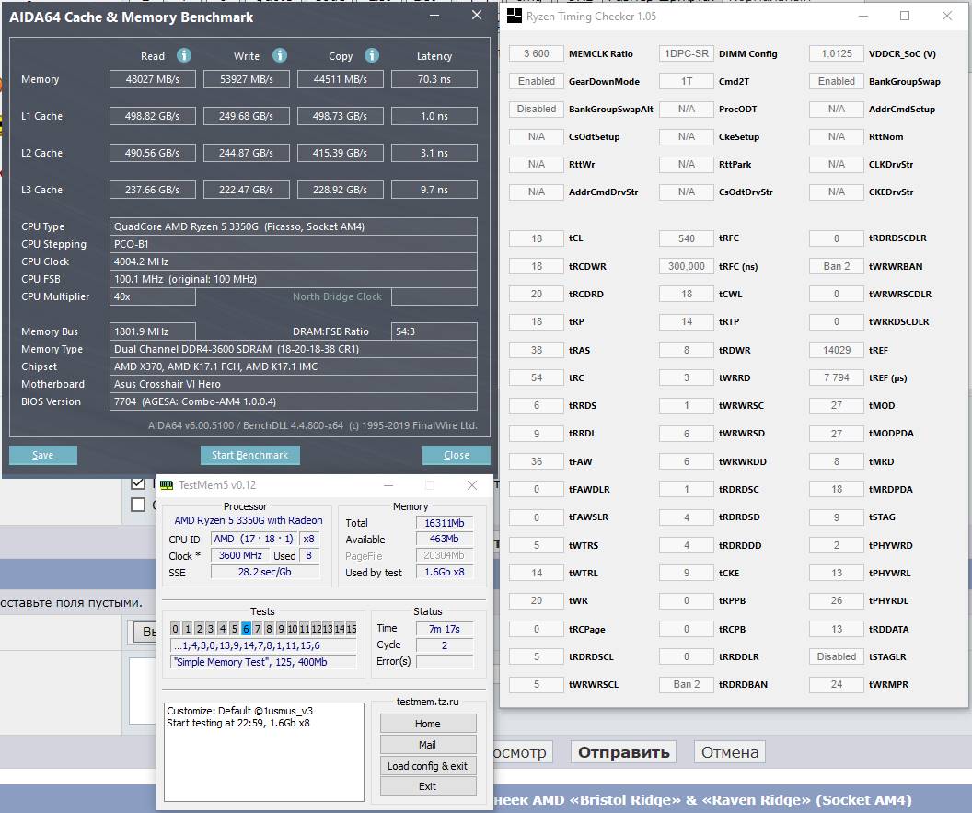Screen dimensions: 972x813
Task: Click the Memory Read value 48027 MB/s
Action: point(153,79)
